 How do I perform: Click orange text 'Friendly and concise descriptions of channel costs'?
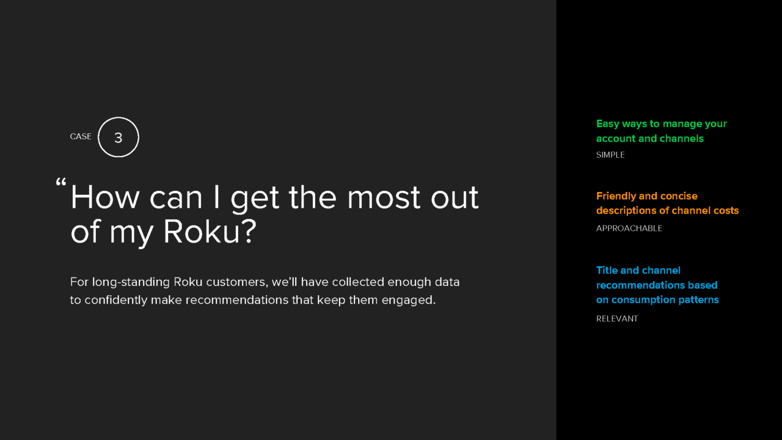pyautogui.click(x=668, y=203)
